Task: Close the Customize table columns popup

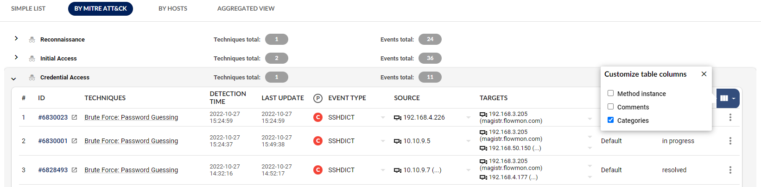Action: tap(704, 74)
